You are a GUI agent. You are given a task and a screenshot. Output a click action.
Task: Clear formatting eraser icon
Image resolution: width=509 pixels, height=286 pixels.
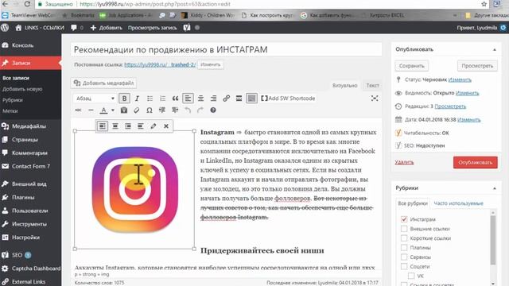point(137,110)
